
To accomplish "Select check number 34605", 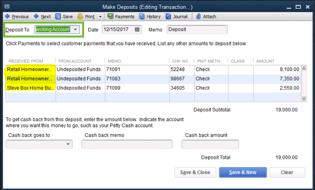I will [x=182, y=88].
